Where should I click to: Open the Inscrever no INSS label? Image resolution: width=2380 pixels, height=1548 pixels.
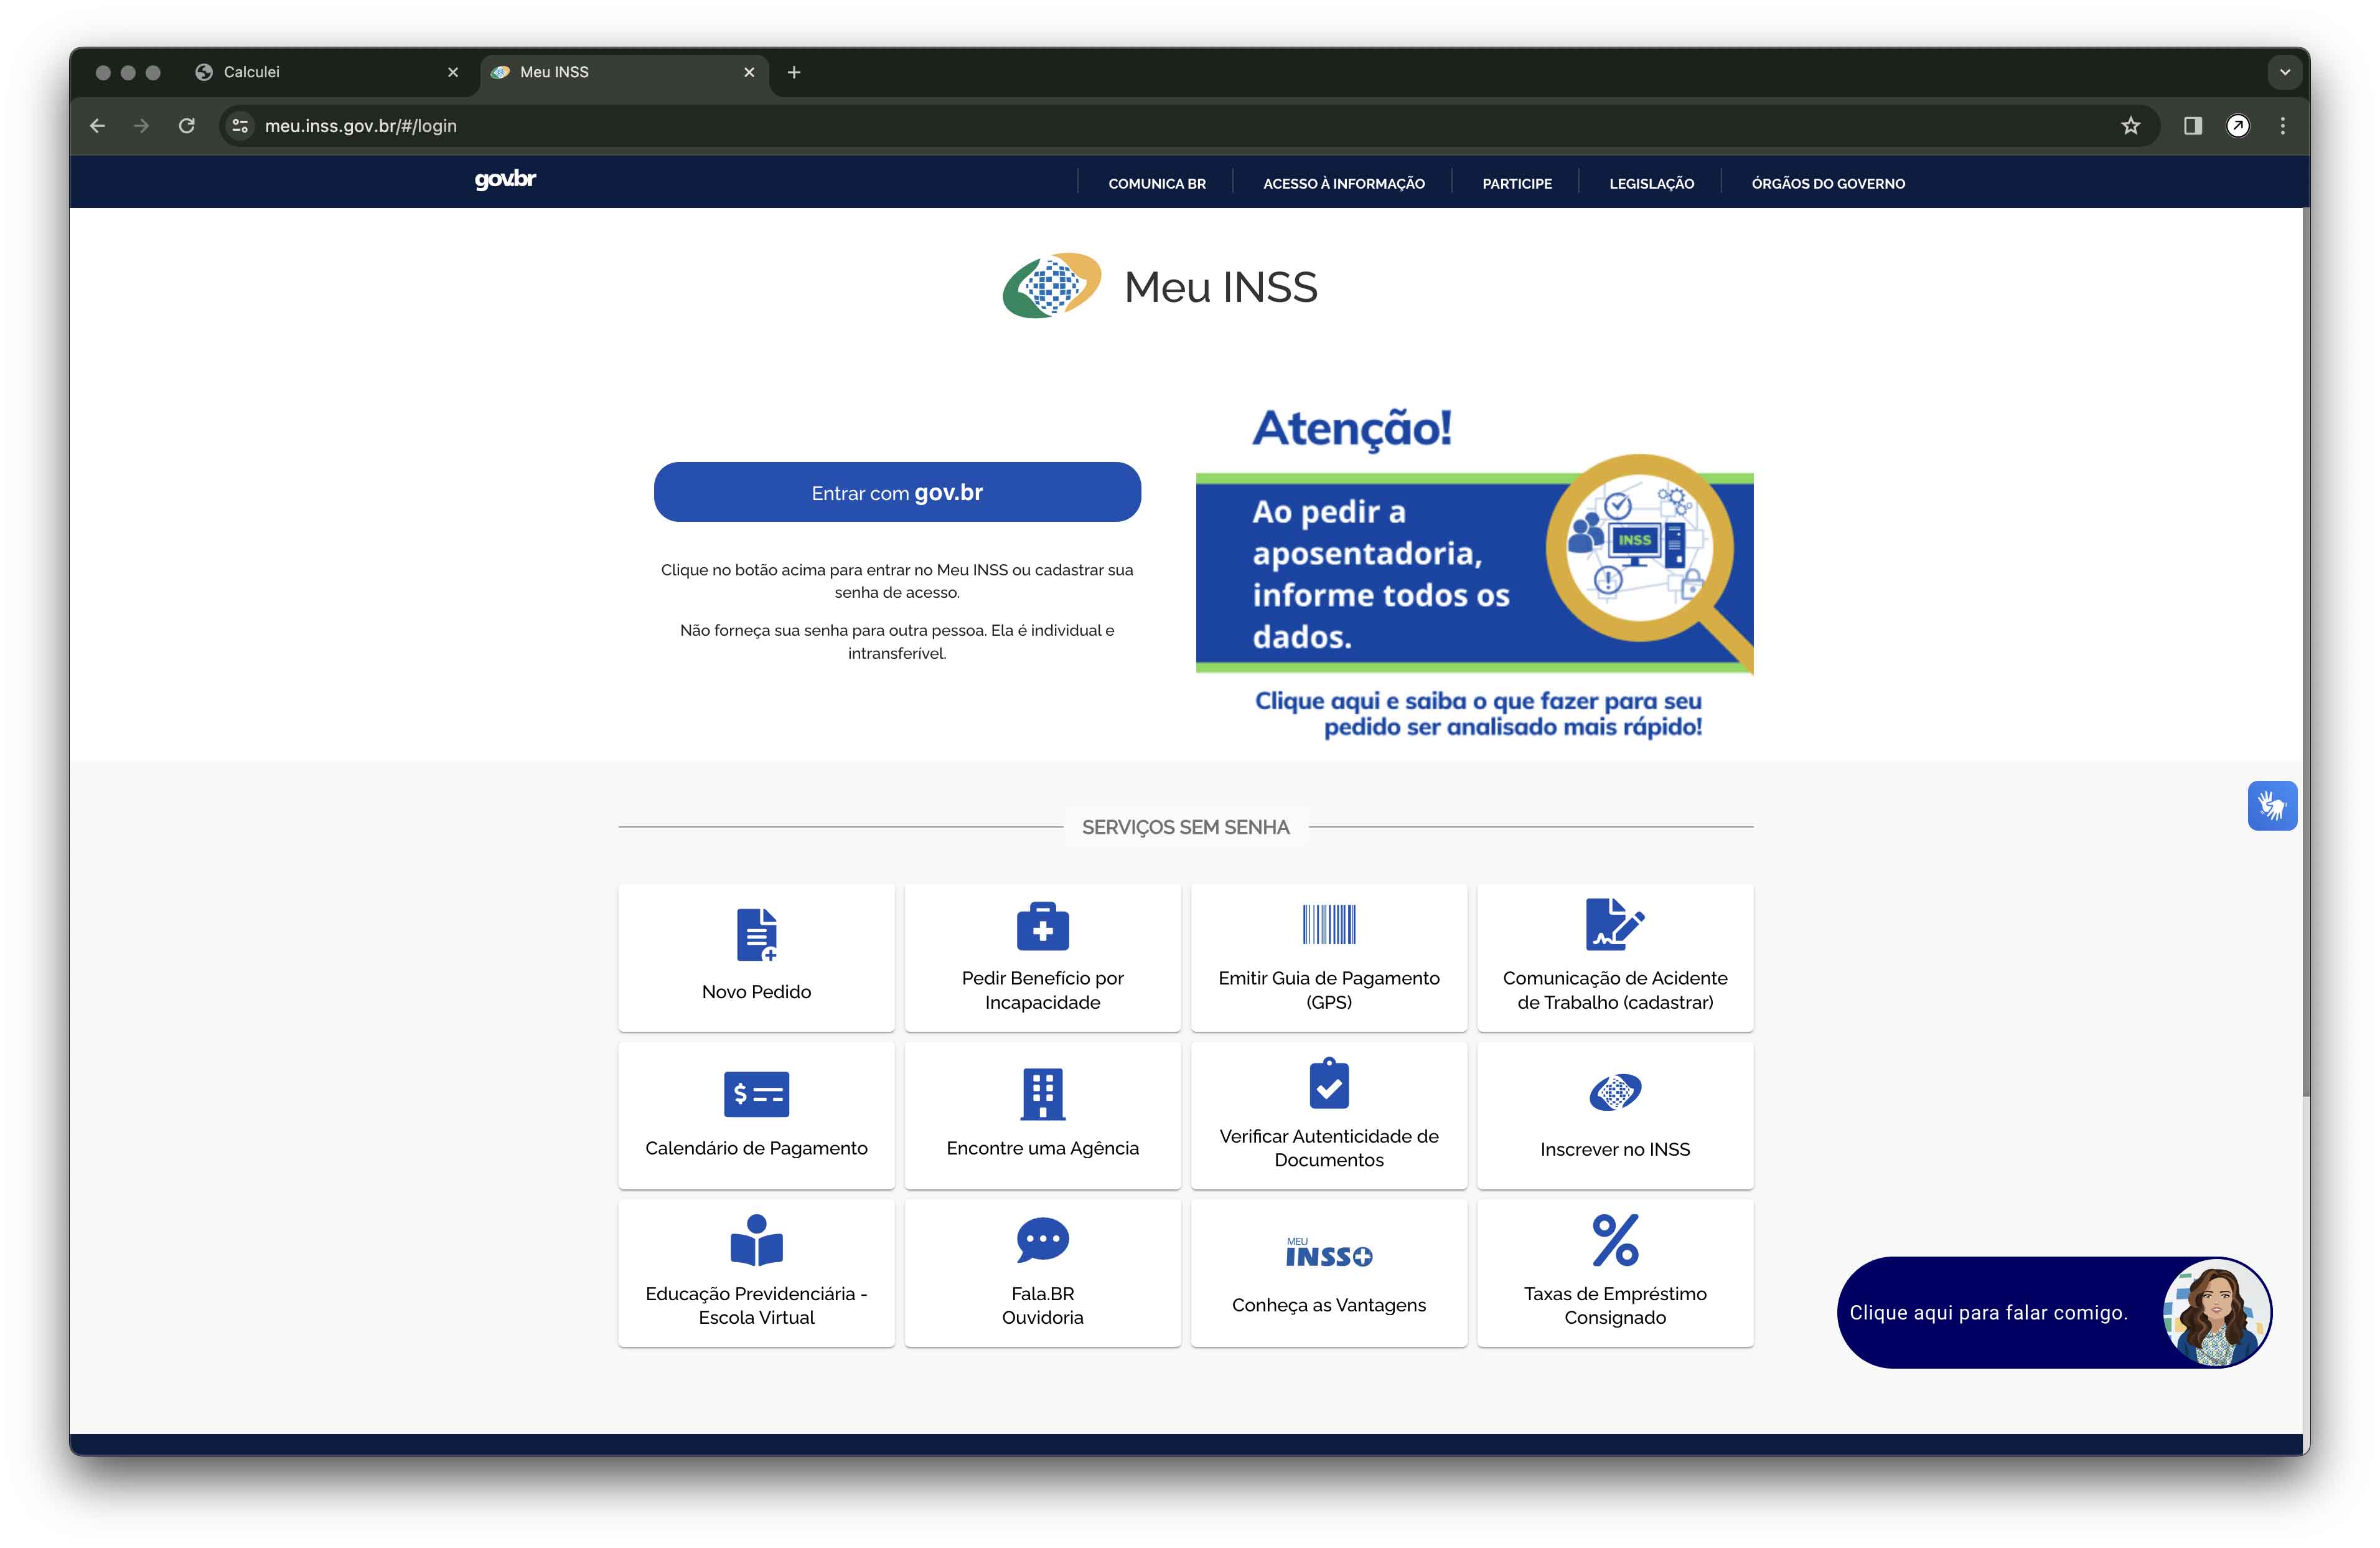(x=1614, y=1149)
